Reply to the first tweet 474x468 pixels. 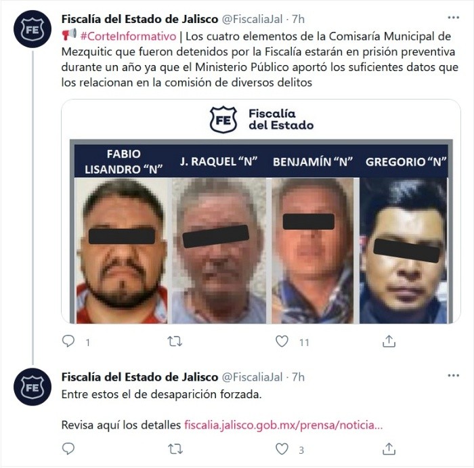(68, 341)
